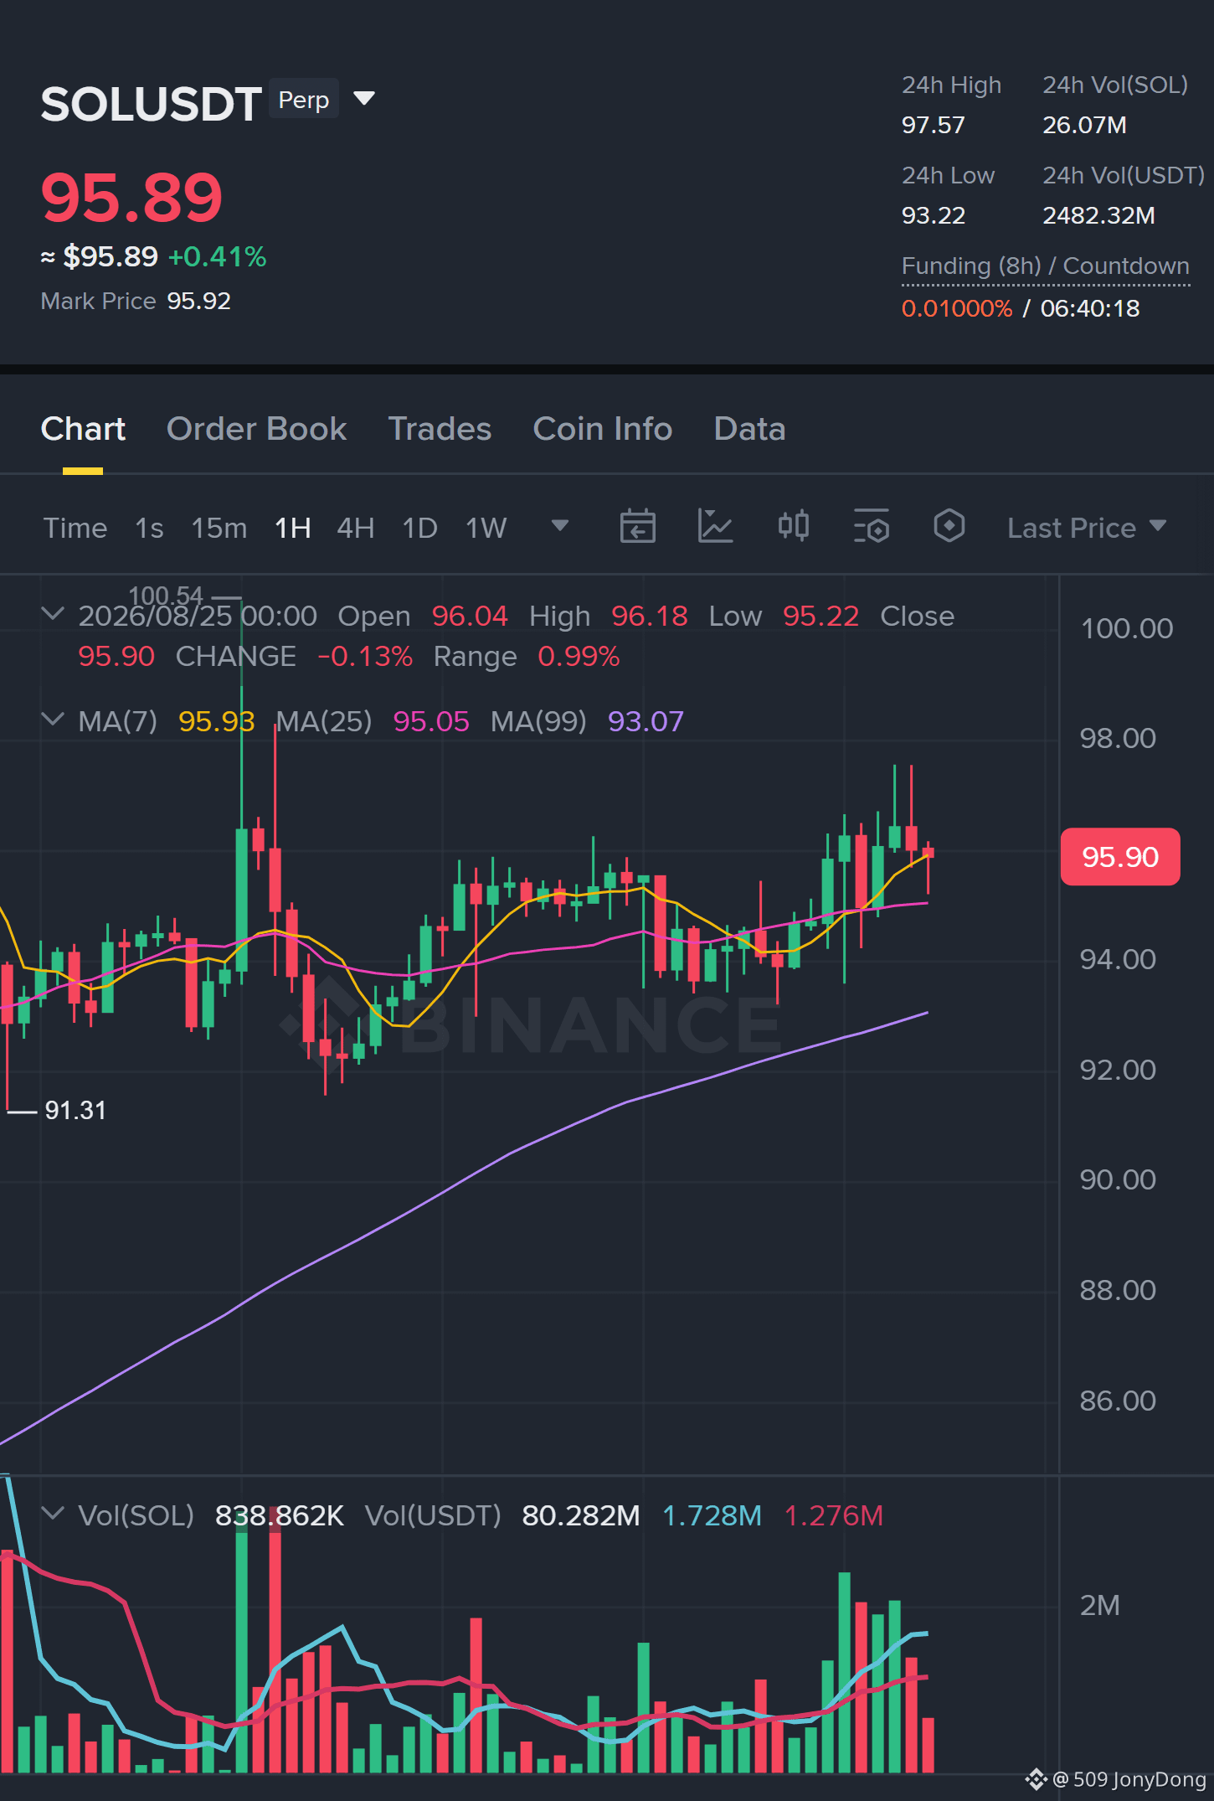Screen dimensions: 1214x1801
Task: Click the Vol(SOL) value 838.862K
Action: tap(280, 1515)
